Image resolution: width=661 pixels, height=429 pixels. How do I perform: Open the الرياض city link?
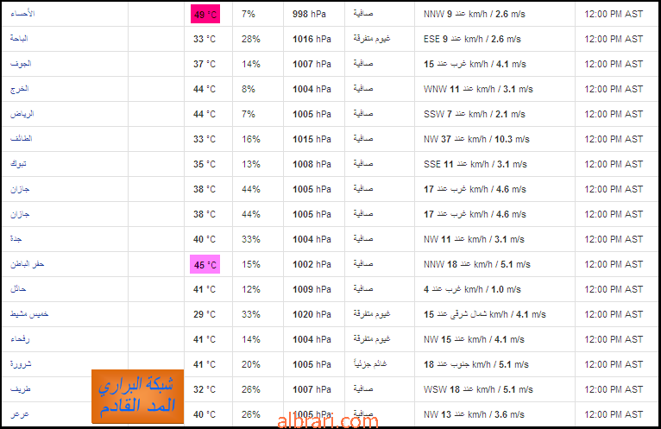click(x=22, y=114)
